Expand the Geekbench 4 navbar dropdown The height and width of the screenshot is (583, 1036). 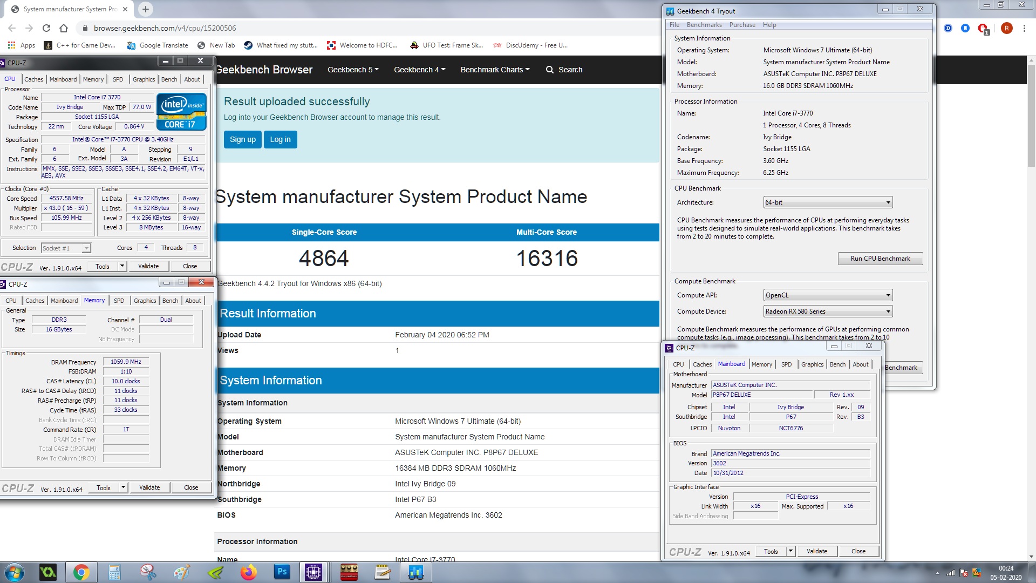point(419,70)
